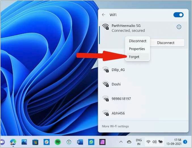
Task: Open the Photos app in taskbar
Action: click(24, 142)
